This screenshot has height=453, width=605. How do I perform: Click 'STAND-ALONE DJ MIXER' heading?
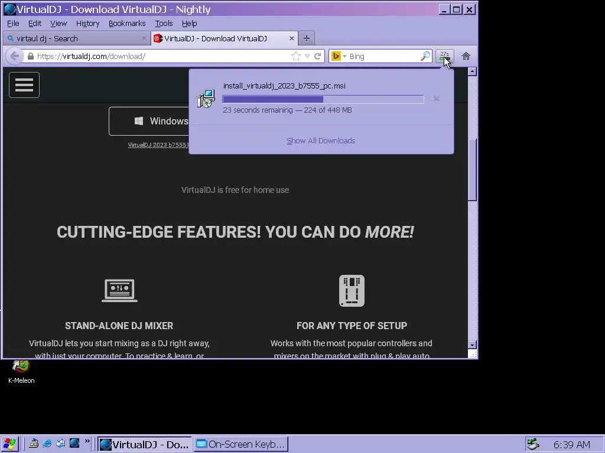tap(119, 326)
